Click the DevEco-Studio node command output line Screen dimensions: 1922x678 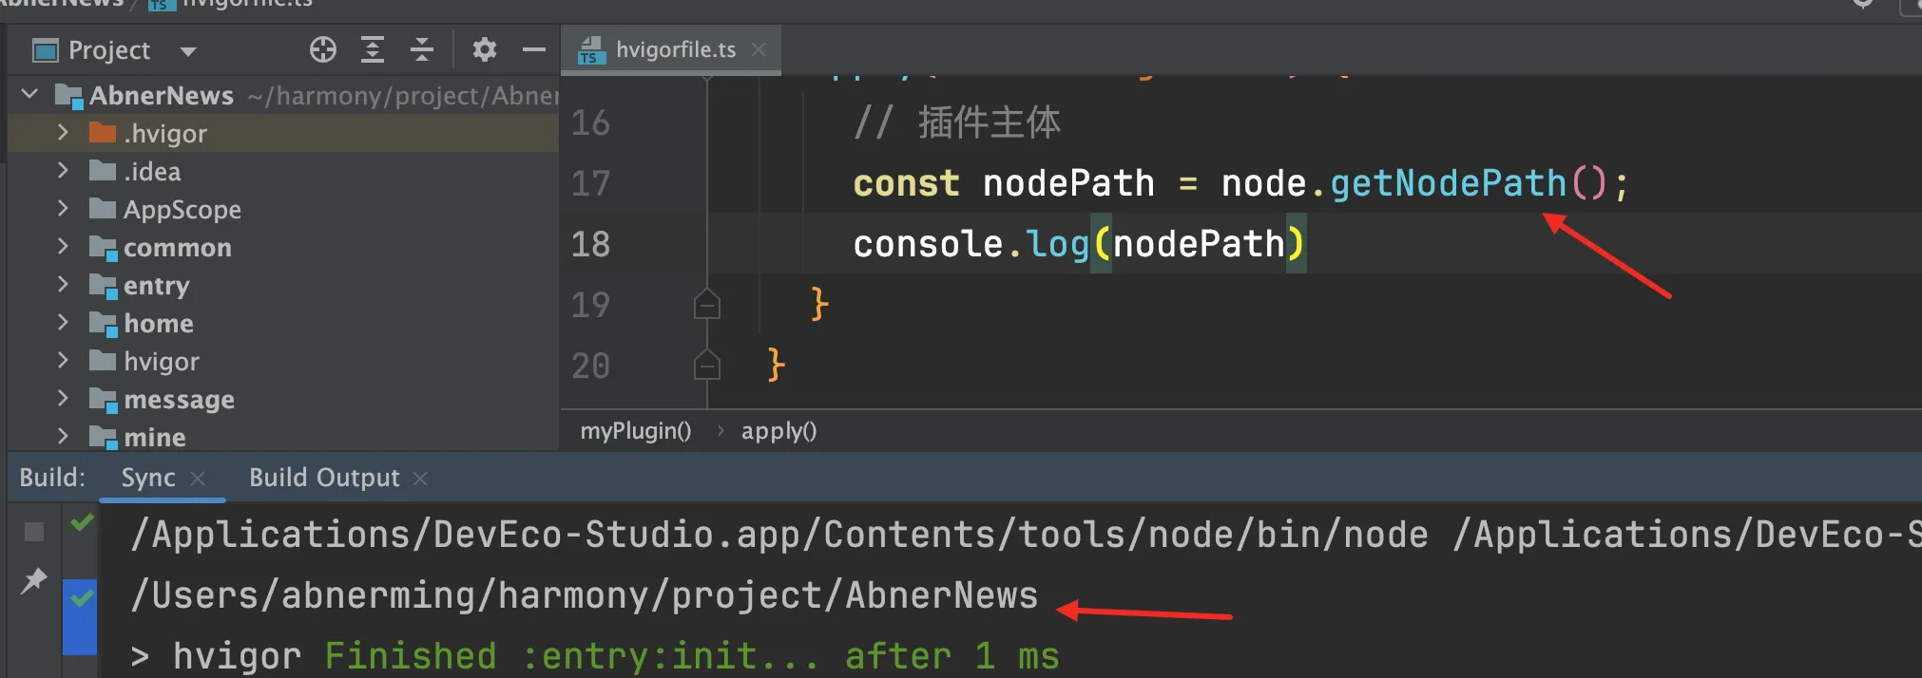(x=1027, y=535)
